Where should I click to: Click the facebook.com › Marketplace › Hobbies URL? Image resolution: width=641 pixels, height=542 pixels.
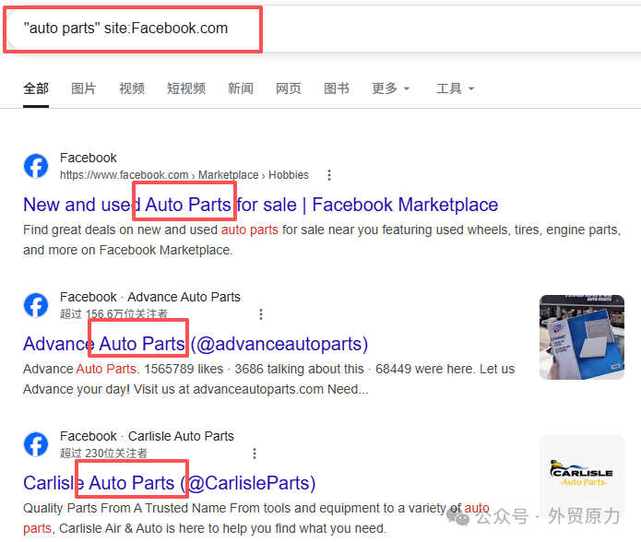tap(184, 175)
